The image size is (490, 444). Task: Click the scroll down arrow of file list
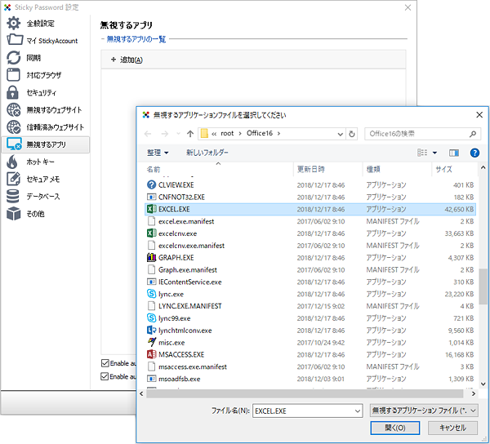point(483,384)
